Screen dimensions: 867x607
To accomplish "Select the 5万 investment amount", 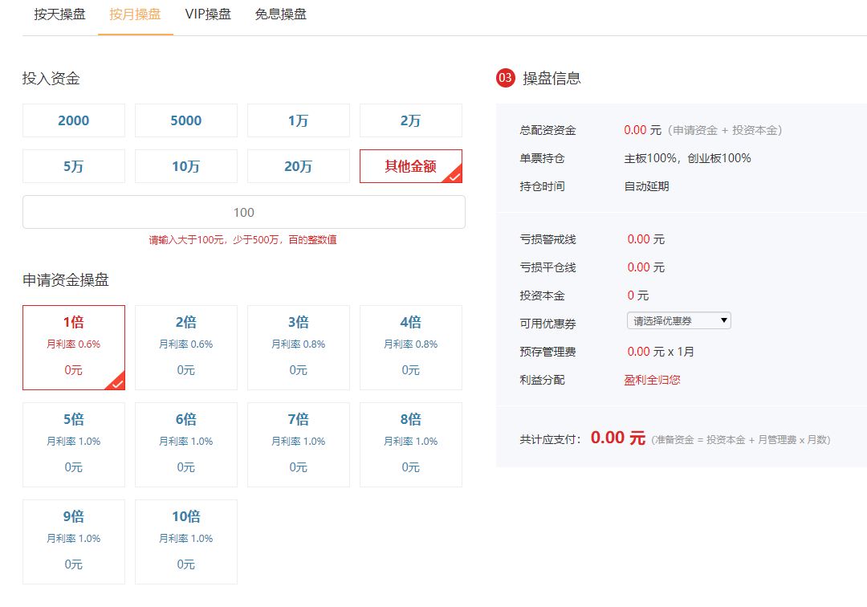I will pyautogui.click(x=73, y=165).
